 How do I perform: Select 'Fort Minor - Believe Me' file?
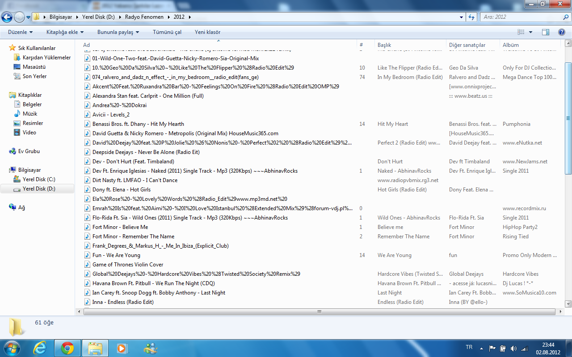[120, 227]
